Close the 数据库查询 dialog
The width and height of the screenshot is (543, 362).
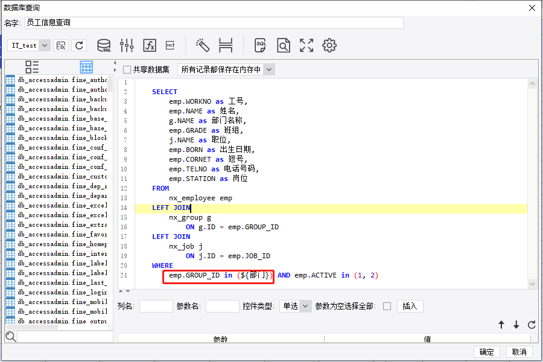[x=532, y=8]
